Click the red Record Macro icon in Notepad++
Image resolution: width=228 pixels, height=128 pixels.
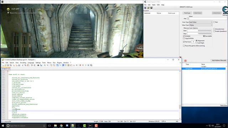80,65
